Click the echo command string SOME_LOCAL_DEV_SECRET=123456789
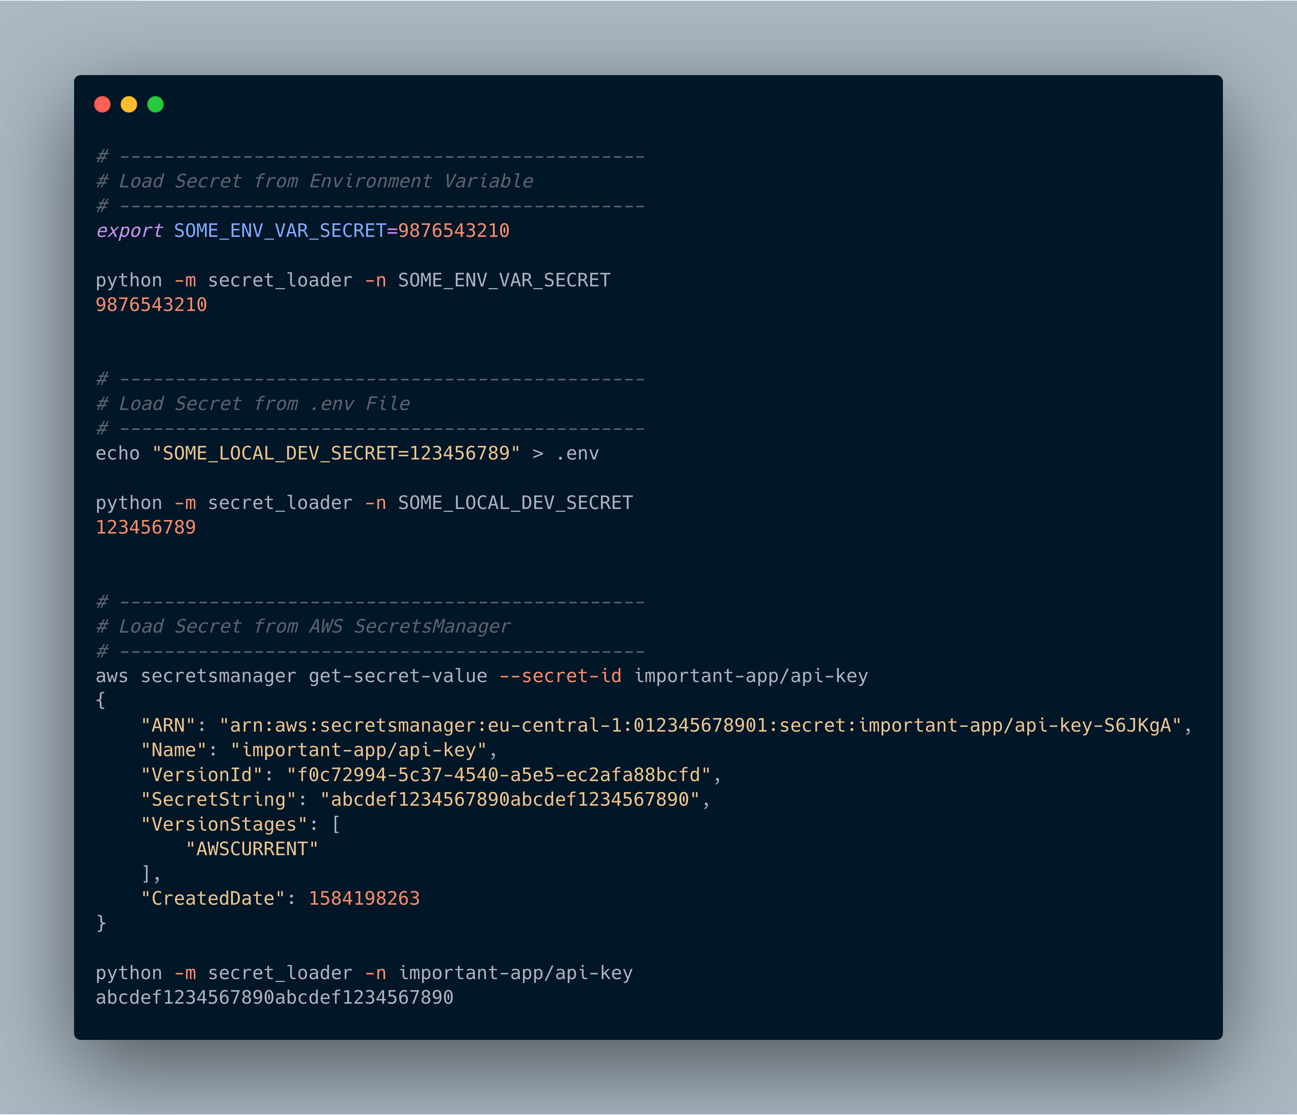This screenshot has height=1115, width=1297. point(336,453)
